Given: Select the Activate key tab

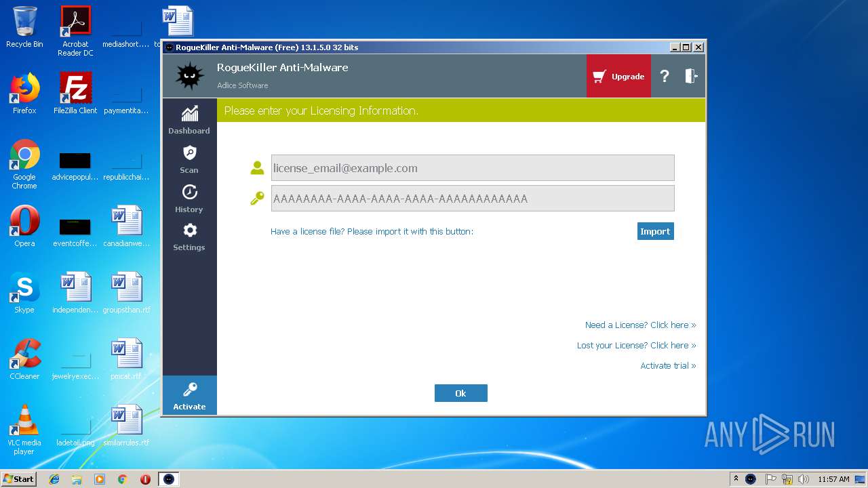Looking at the screenshot, I should [x=189, y=396].
